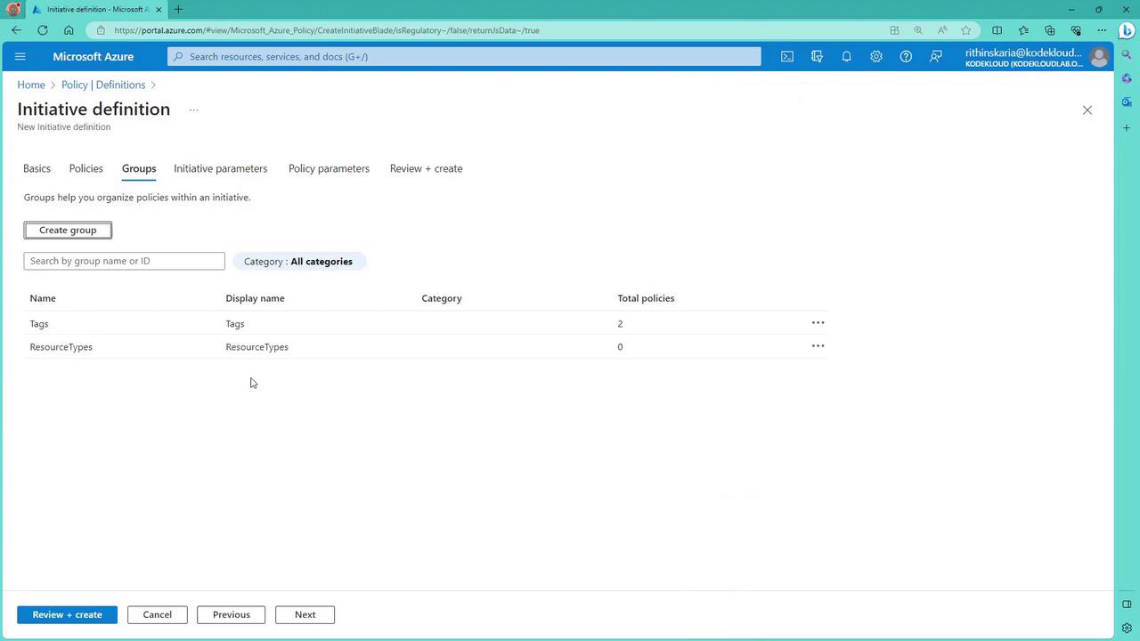Viewport: 1140px width, 641px height.
Task: Open ellipsis menu for Tags group
Action: 818,323
